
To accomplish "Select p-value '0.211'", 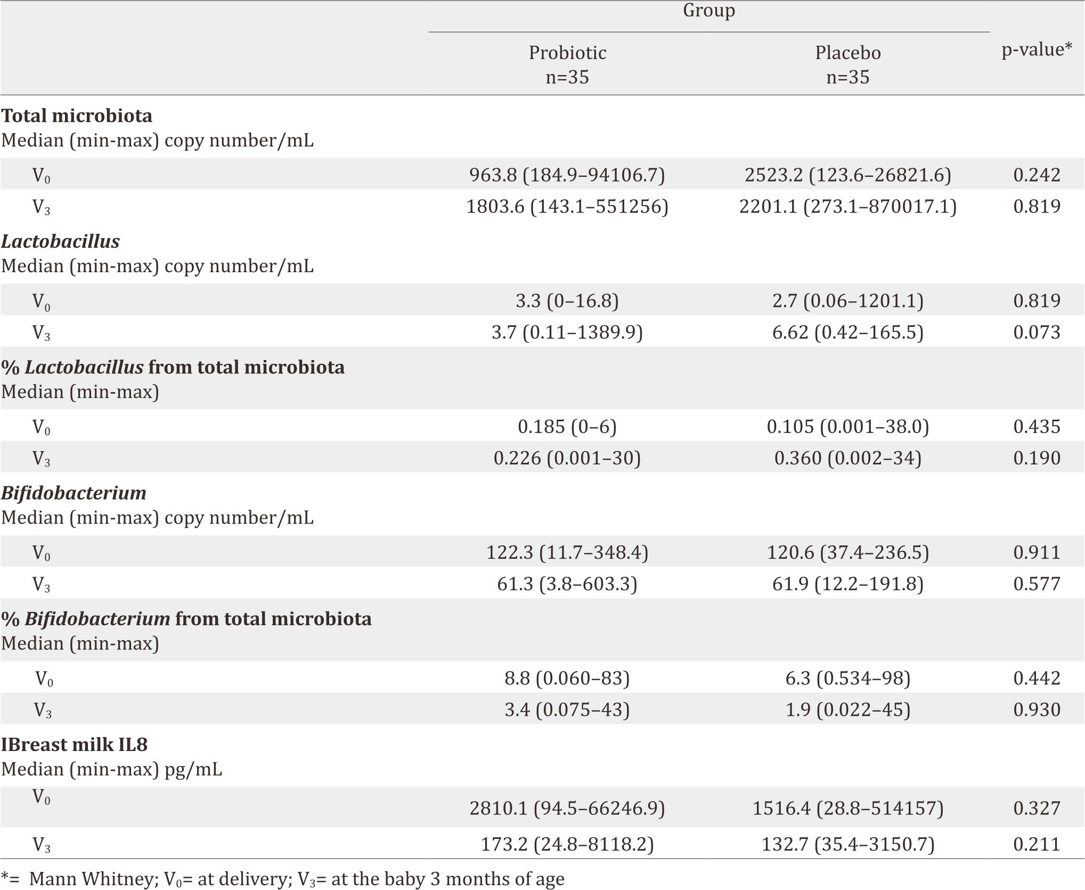I will 1037,844.
